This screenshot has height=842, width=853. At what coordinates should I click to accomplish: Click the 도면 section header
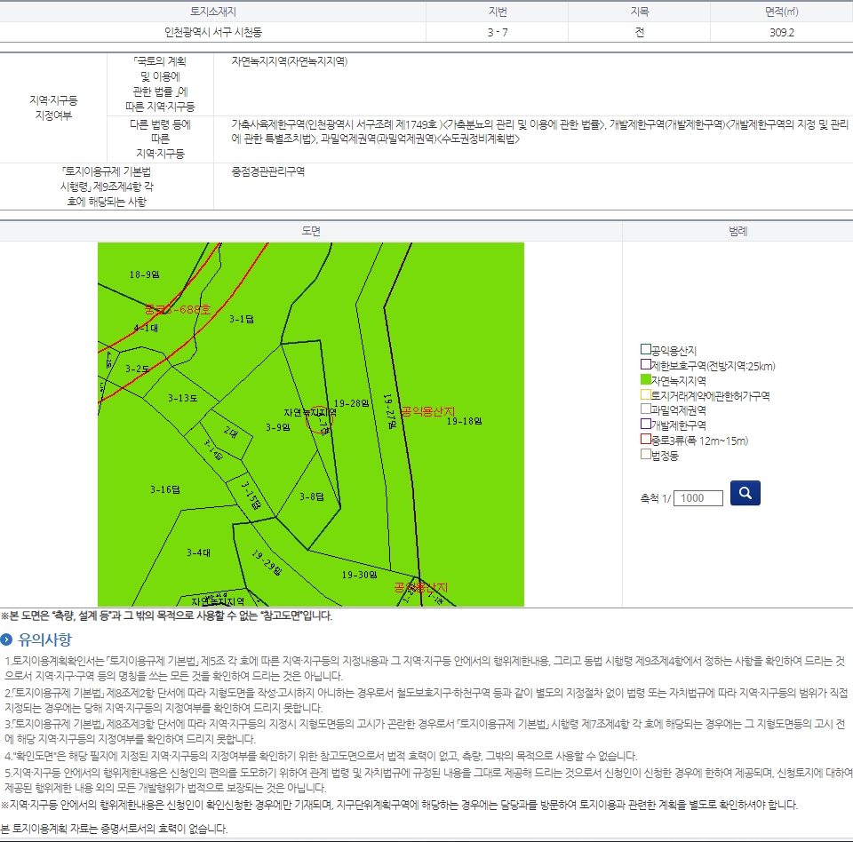coord(311,231)
